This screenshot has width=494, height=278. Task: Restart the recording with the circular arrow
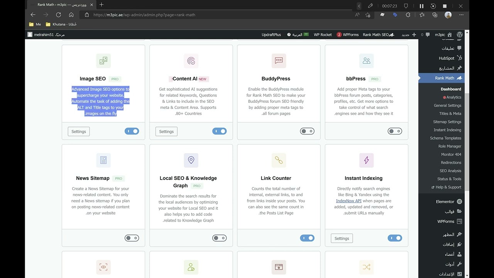[433, 6]
